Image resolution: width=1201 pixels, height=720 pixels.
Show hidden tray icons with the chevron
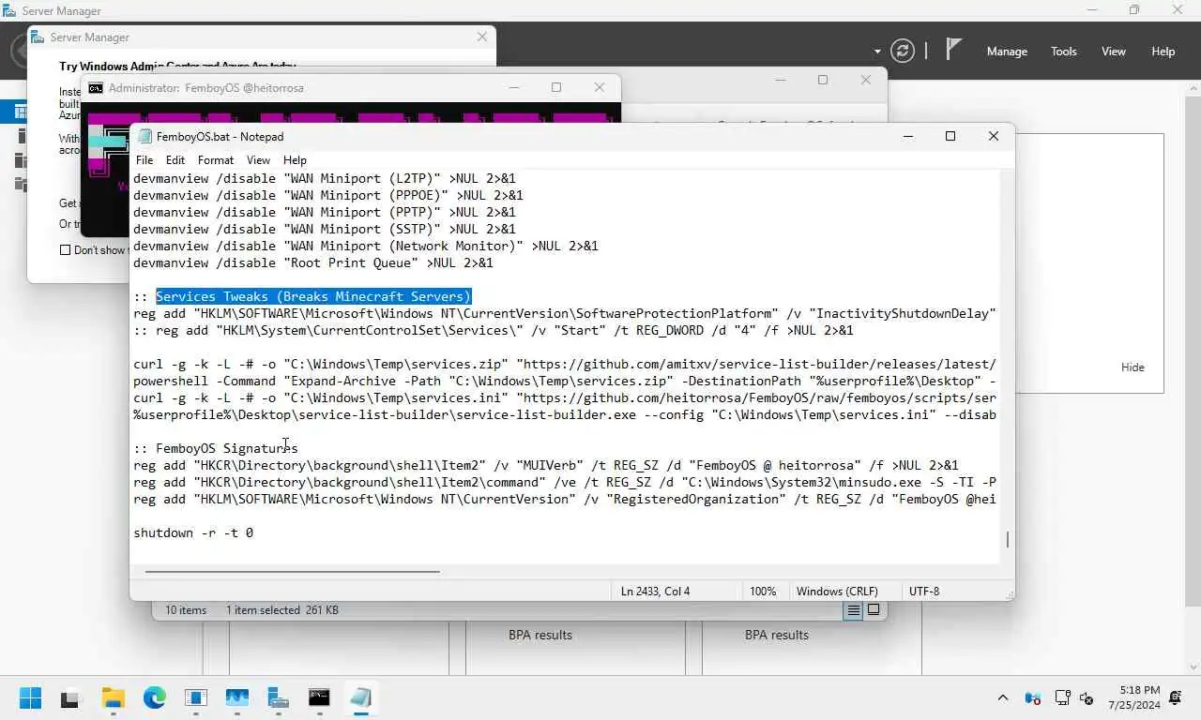point(1003,698)
